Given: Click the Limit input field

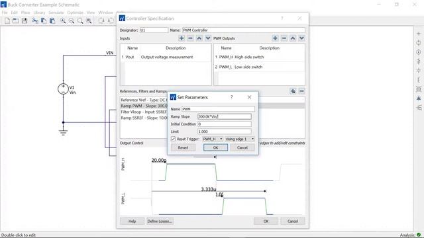Looking at the screenshot, I should pyautogui.click(x=225, y=132).
